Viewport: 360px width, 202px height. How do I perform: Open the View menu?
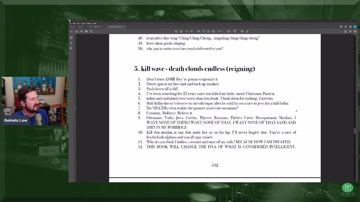click(78, 23)
